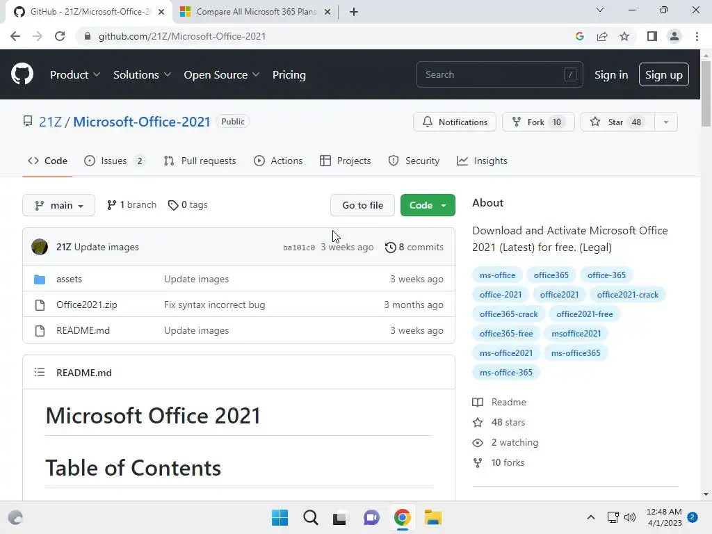Viewport: 712px width, 534px height.
Task: Share this page via share icon
Action: [x=602, y=36]
